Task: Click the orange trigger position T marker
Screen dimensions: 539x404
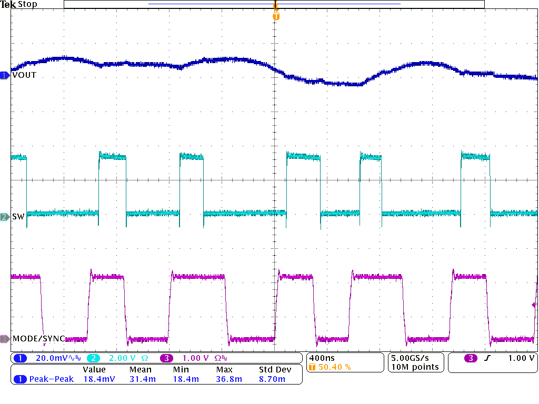Action: (276, 16)
